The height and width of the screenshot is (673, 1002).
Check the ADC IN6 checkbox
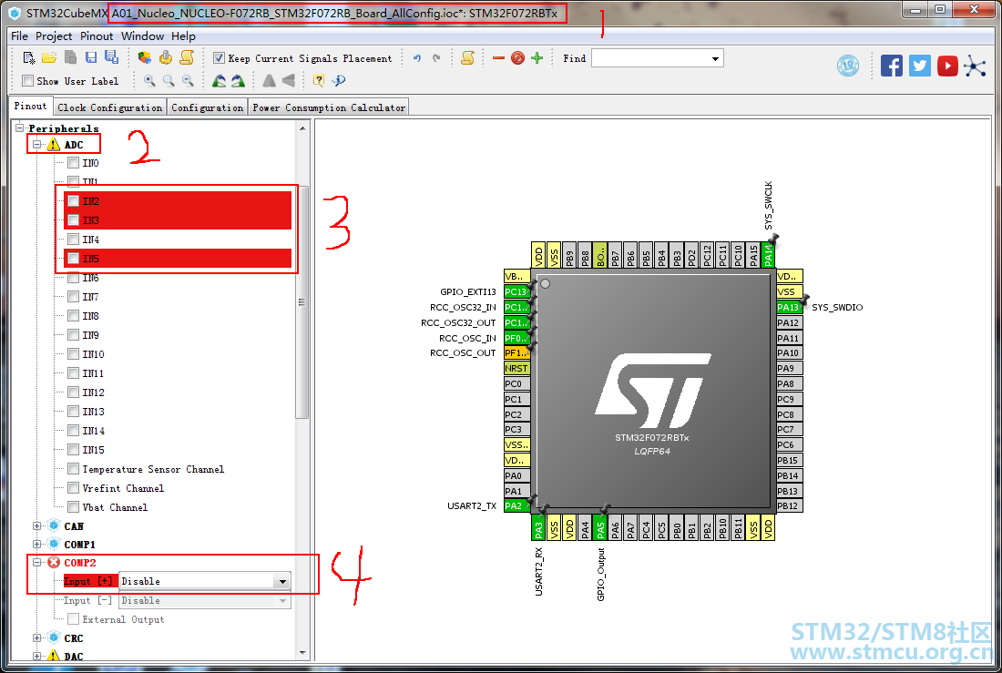pyautogui.click(x=74, y=278)
